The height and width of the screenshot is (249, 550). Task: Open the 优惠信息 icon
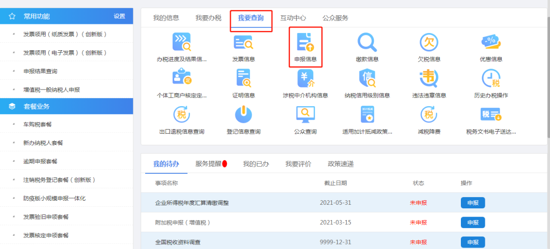click(491, 42)
